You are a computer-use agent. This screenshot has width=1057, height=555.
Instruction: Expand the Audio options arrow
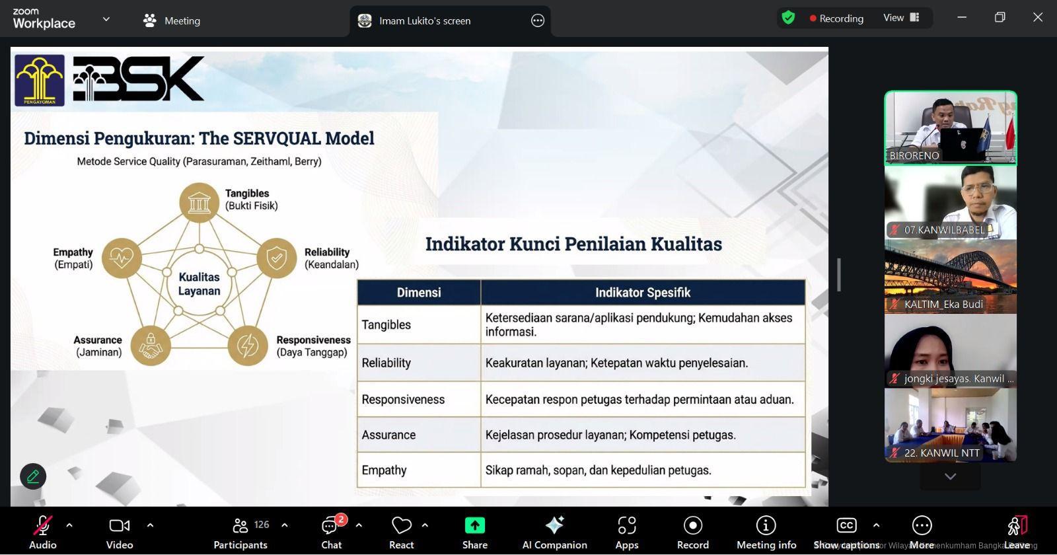click(69, 525)
